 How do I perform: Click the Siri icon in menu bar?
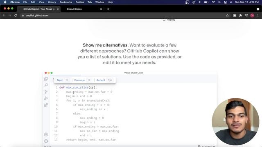[231, 2]
